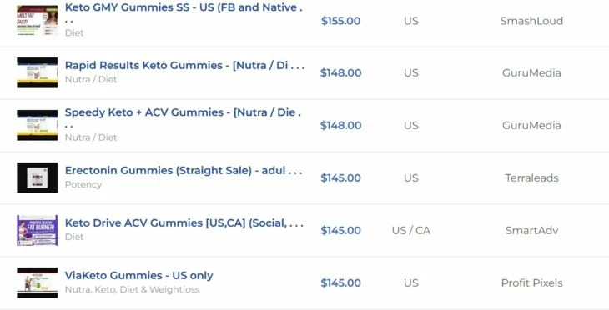Select the Speedy Keto + ACV Gummies thumbnail

tap(38, 125)
